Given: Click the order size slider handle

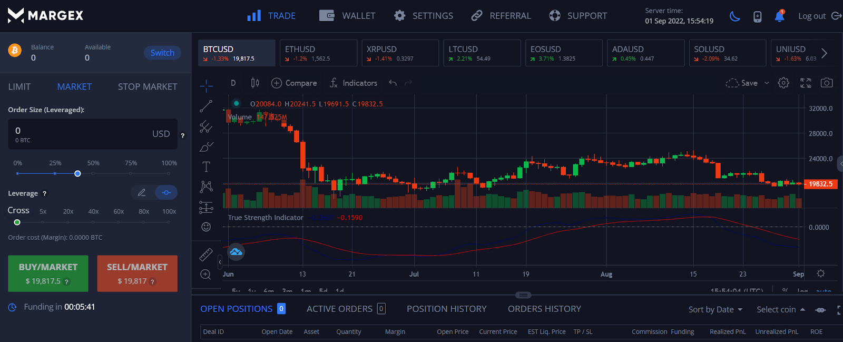Looking at the screenshot, I should 77,173.
